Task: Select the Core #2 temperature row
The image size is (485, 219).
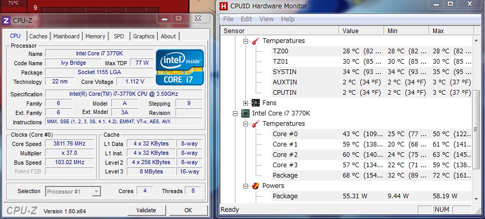Action: pyautogui.click(x=372, y=155)
